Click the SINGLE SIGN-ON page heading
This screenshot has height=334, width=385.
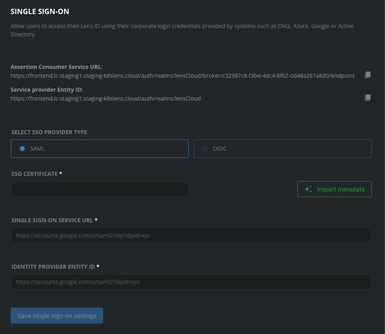[40, 12]
